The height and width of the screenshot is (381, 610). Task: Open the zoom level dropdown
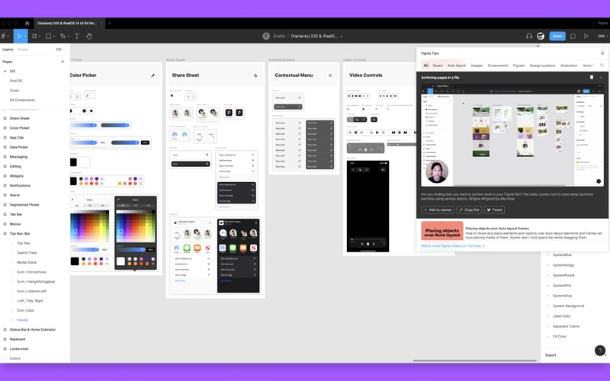click(602, 36)
